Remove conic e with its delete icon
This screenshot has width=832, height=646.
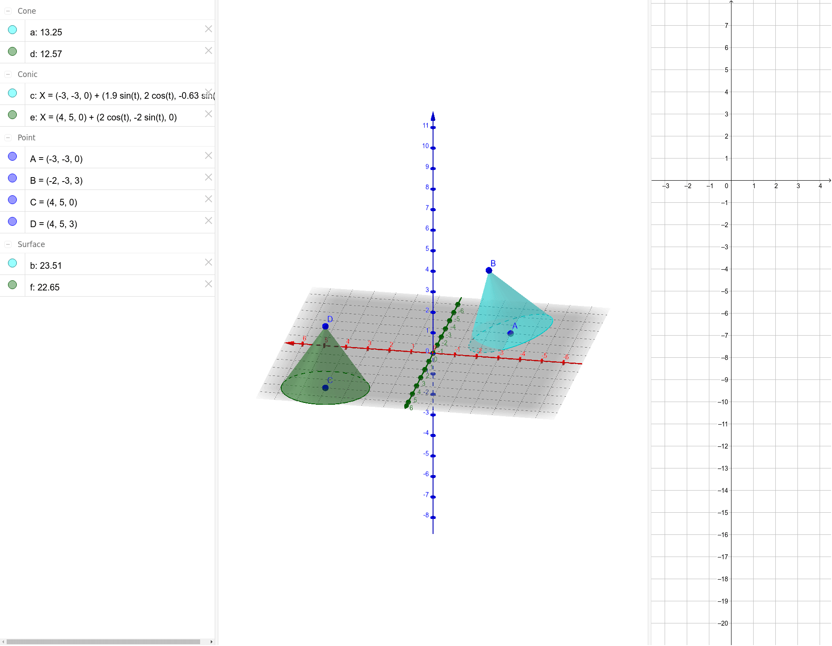coord(208,114)
